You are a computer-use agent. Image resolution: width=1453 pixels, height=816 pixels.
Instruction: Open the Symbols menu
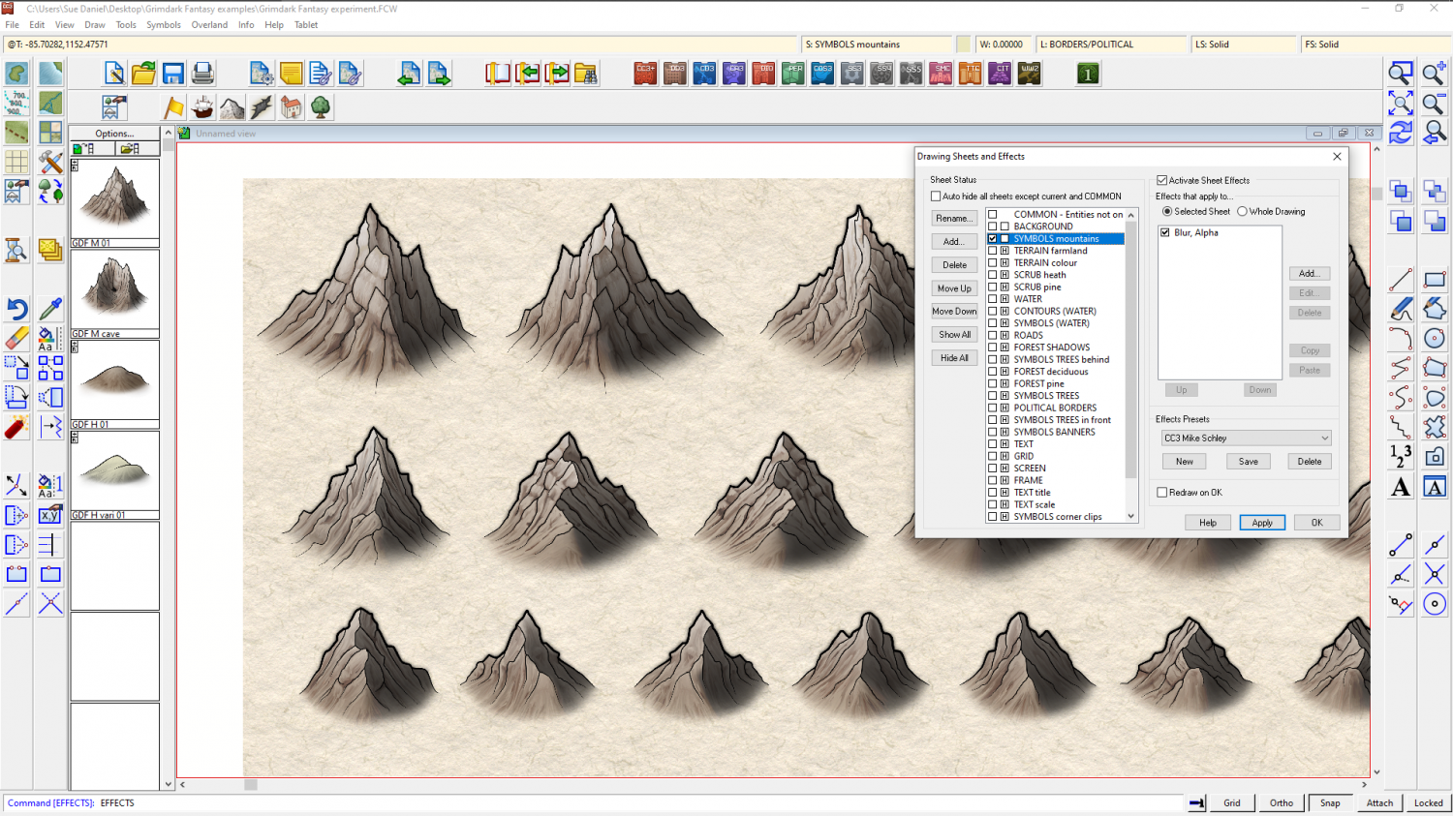pos(164,25)
